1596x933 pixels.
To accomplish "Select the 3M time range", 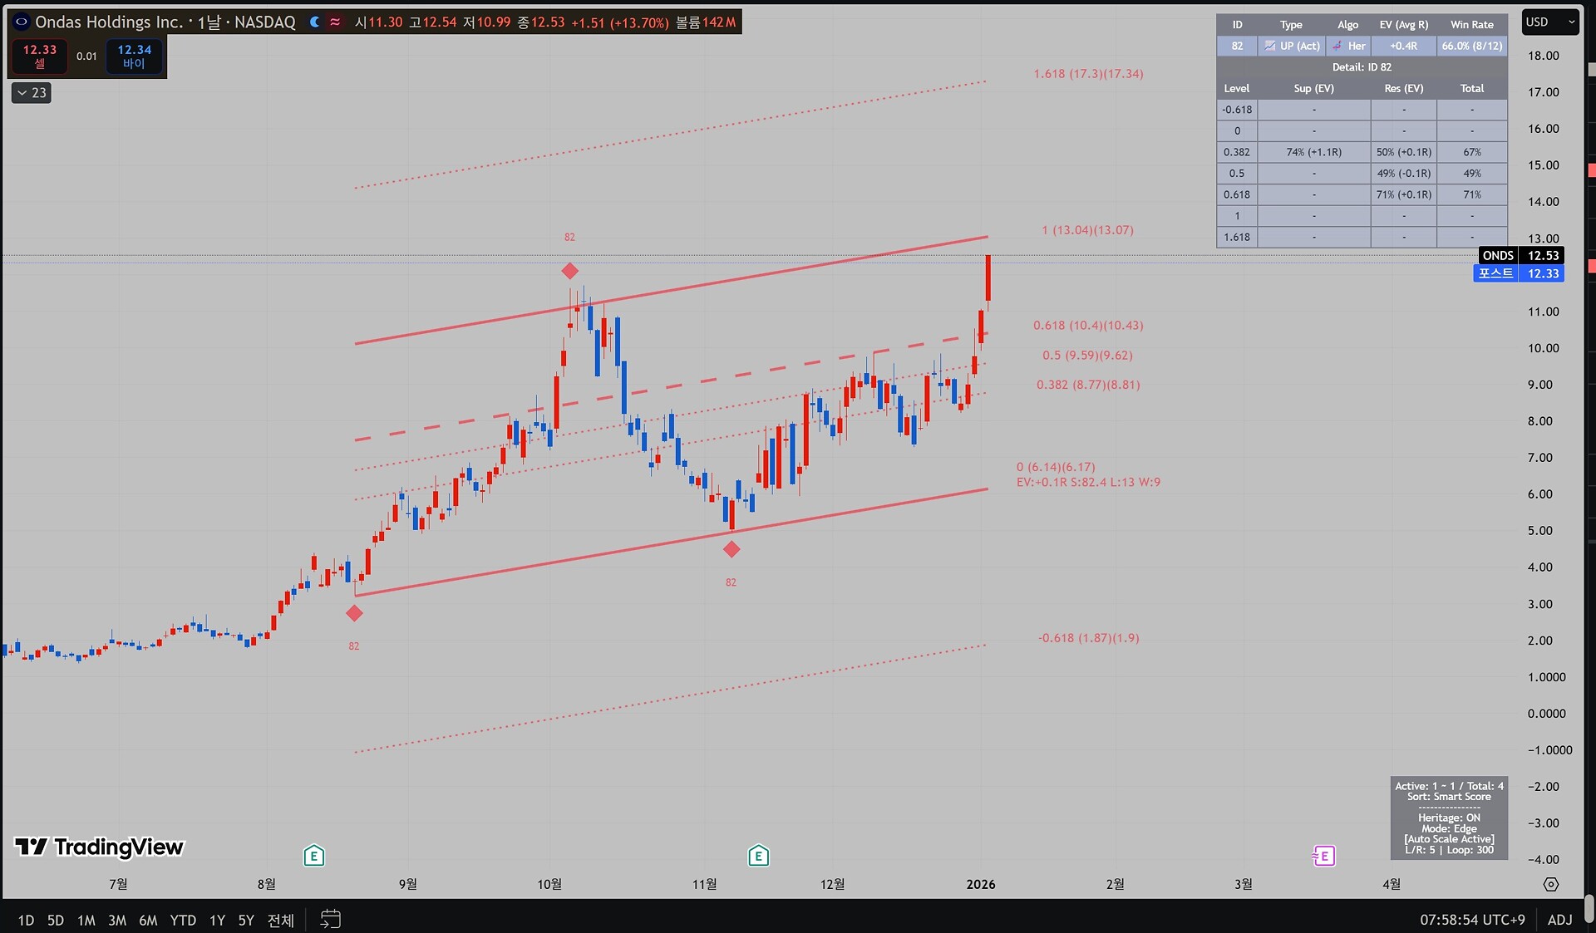I will (x=117, y=920).
